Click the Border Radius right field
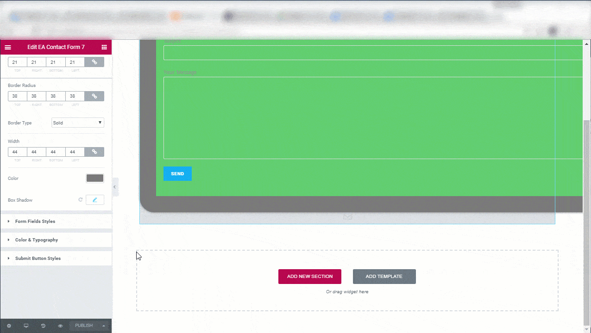 click(x=37, y=96)
